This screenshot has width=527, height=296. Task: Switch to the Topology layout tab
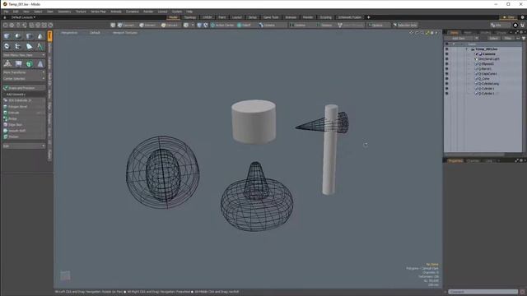coord(190,17)
